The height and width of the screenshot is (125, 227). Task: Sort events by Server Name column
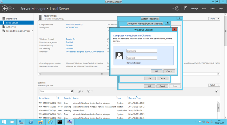44,98
